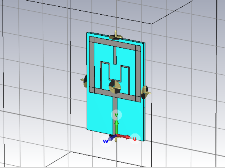
Task: Click the green v-axis arrow shaft
Action: [116, 128]
